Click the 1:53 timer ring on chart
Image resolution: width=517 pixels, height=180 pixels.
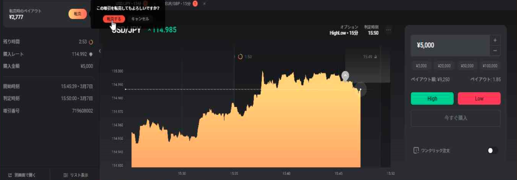[x=240, y=57]
